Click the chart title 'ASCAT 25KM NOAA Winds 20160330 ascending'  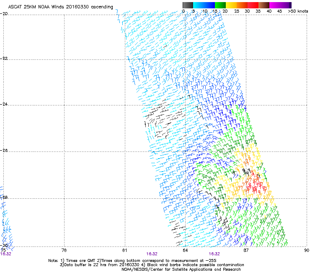[60, 7]
